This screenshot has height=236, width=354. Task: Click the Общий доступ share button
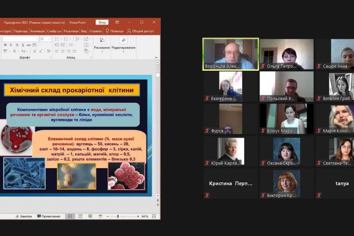pos(140,31)
